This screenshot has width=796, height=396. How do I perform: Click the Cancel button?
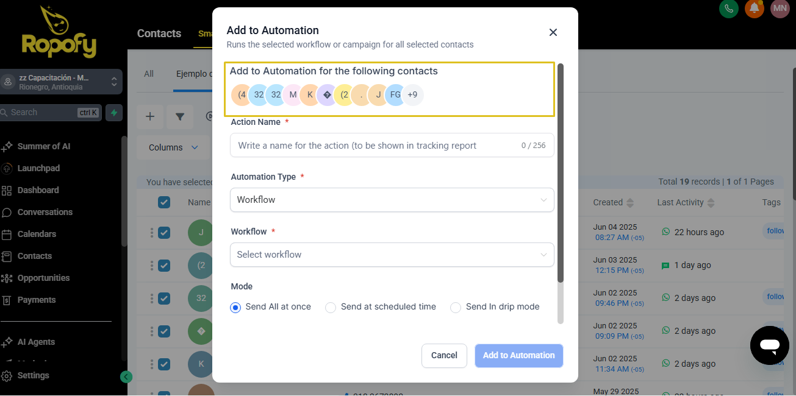[444, 356]
